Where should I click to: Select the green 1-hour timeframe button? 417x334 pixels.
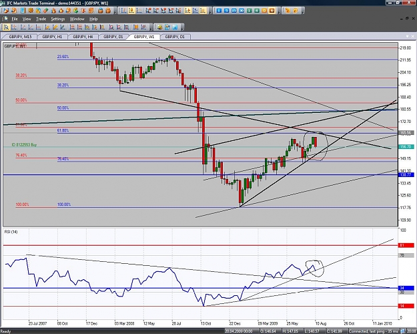[x=249, y=11]
